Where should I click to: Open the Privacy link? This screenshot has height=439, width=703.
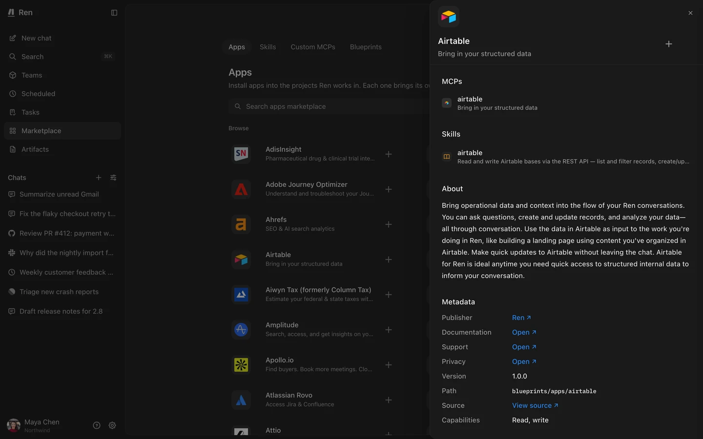tap(524, 361)
